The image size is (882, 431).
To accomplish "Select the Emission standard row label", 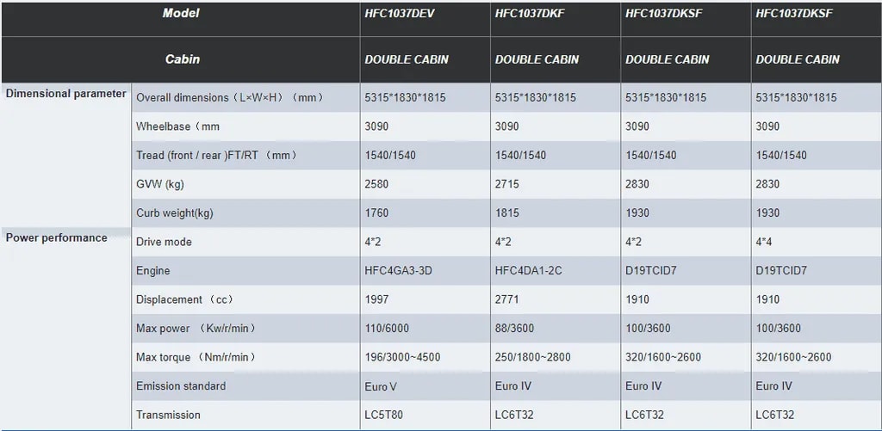I will tap(181, 386).
